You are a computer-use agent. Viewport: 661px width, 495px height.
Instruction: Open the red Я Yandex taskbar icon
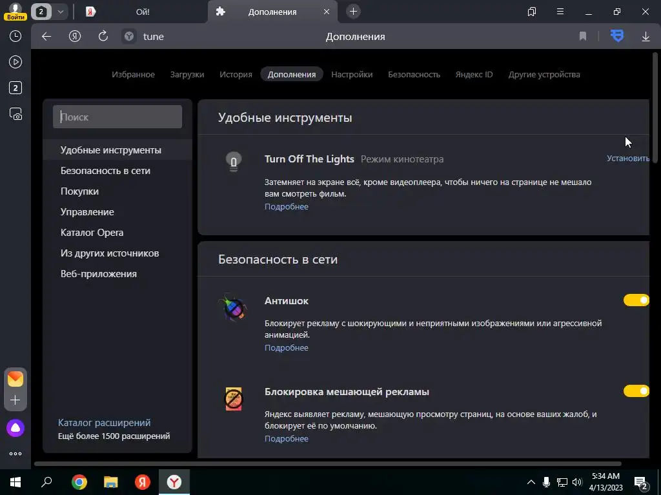click(143, 482)
